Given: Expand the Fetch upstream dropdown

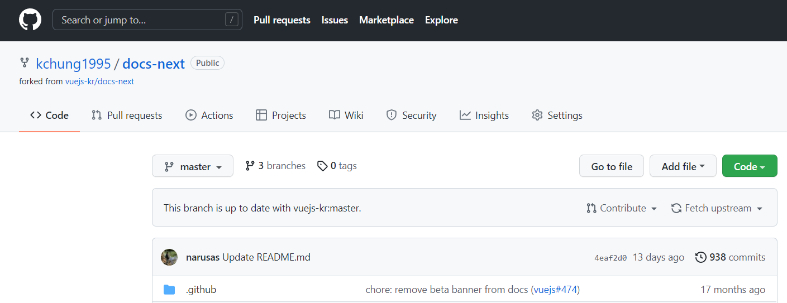Looking at the screenshot, I should pos(717,208).
